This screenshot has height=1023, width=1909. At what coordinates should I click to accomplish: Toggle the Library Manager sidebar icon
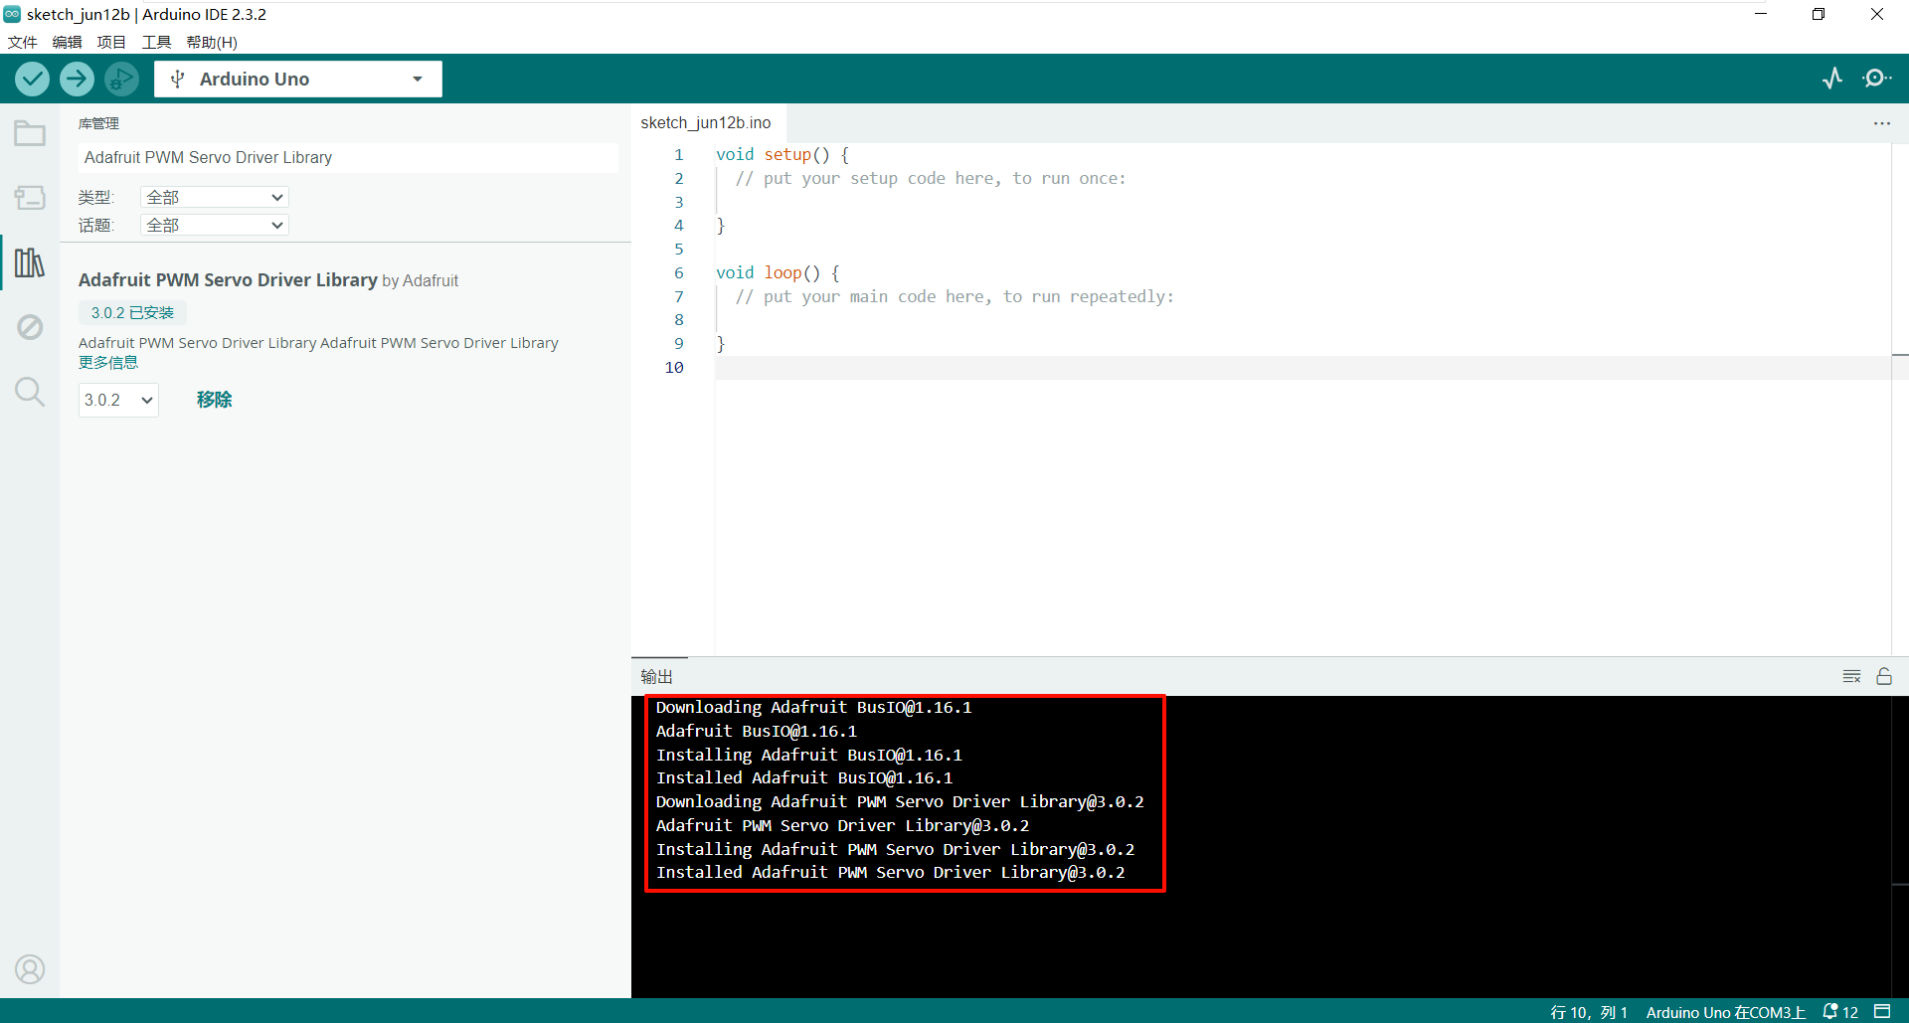(30, 262)
